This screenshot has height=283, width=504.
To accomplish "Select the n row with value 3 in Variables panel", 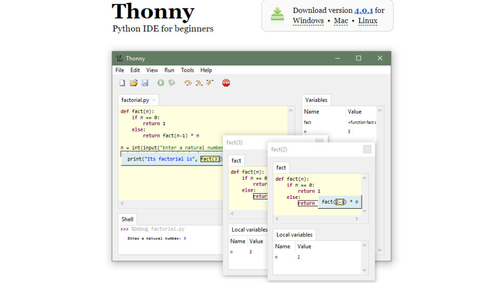I will coord(339,132).
